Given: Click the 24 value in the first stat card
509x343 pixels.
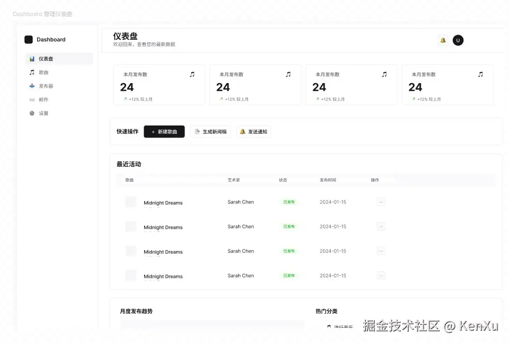Looking at the screenshot, I should click(127, 87).
